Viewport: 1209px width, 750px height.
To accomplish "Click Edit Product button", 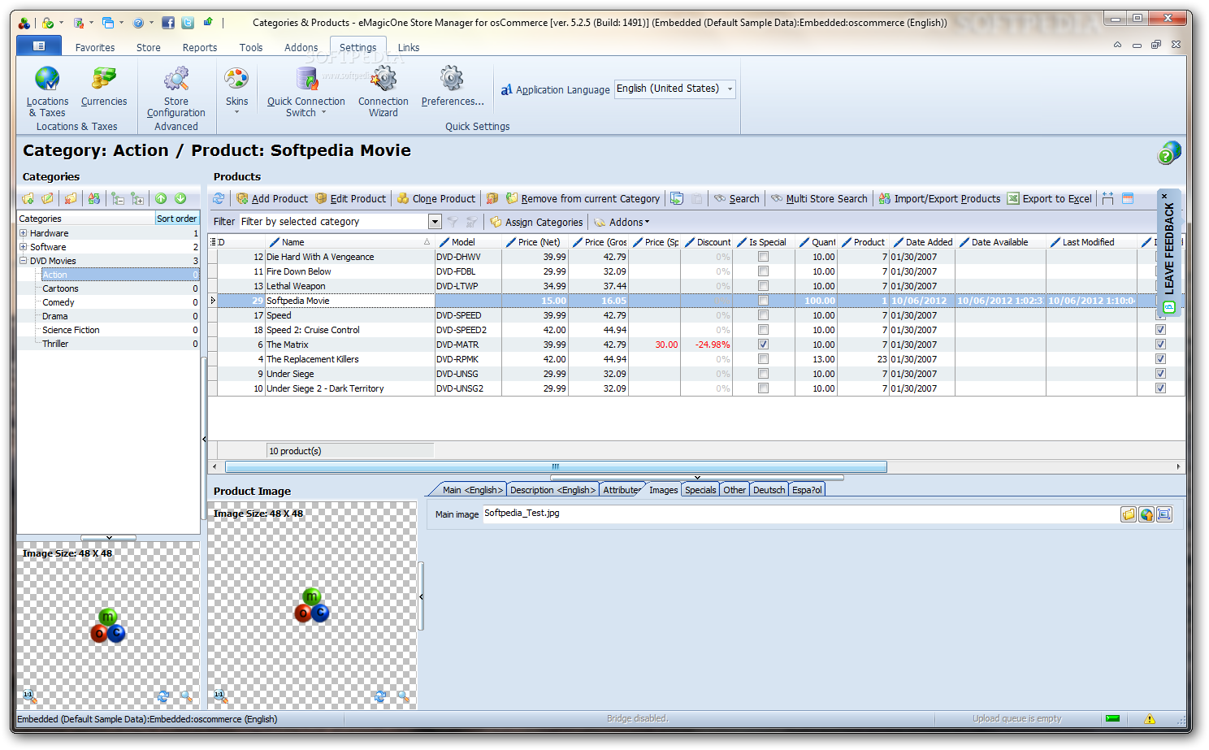I will click(x=350, y=199).
